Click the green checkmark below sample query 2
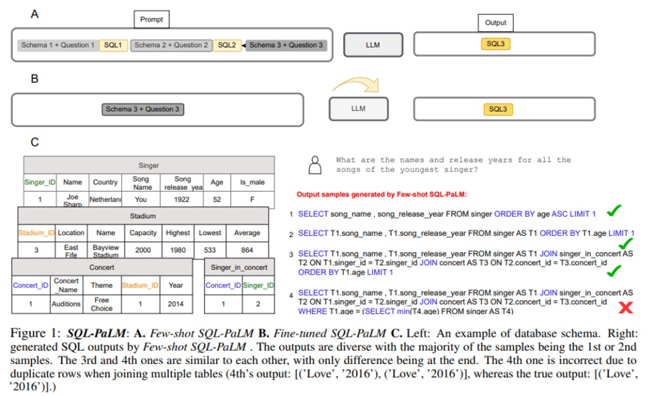The height and width of the screenshot is (396, 654). 626,244
